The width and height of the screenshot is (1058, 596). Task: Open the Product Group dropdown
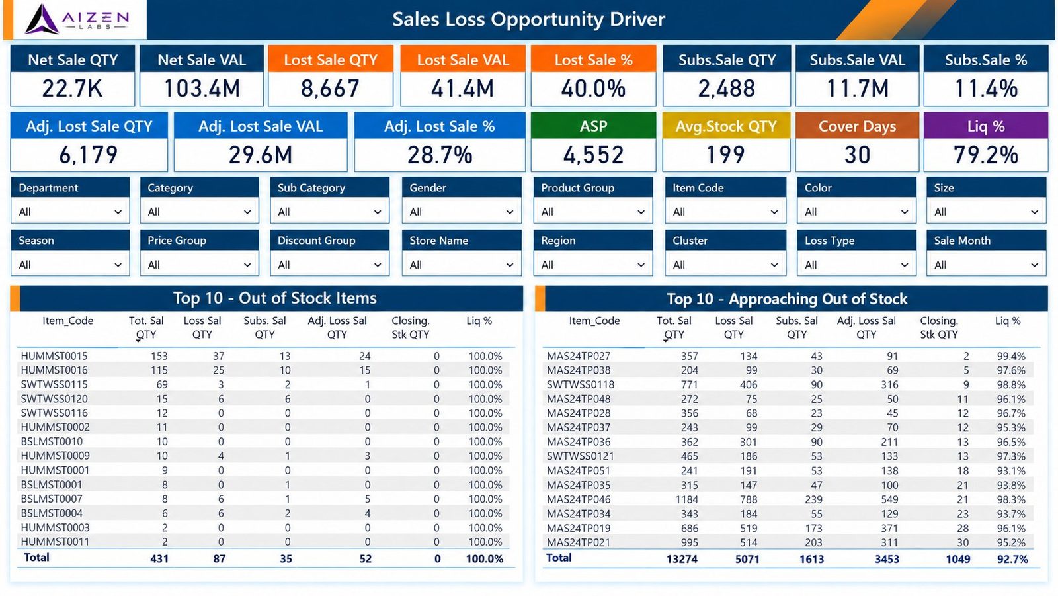point(593,212)
